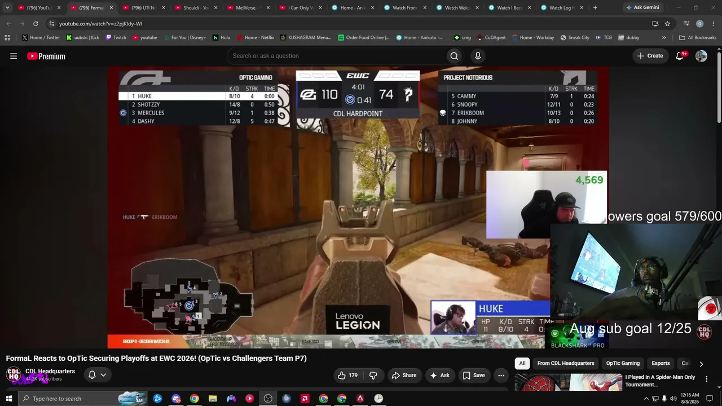This screenshot has width=722, height=406.
Task: Open the media control icon in the Chrome toolbar
Action: point(686,24)
